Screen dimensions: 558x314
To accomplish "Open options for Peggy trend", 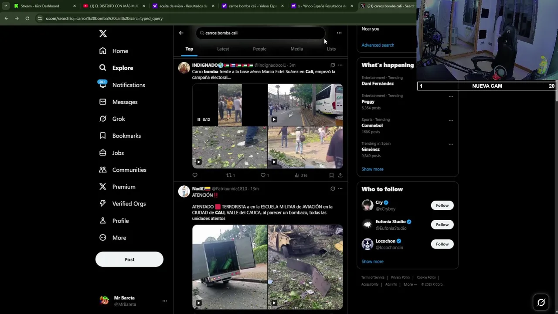I will [x=451, y=96].
